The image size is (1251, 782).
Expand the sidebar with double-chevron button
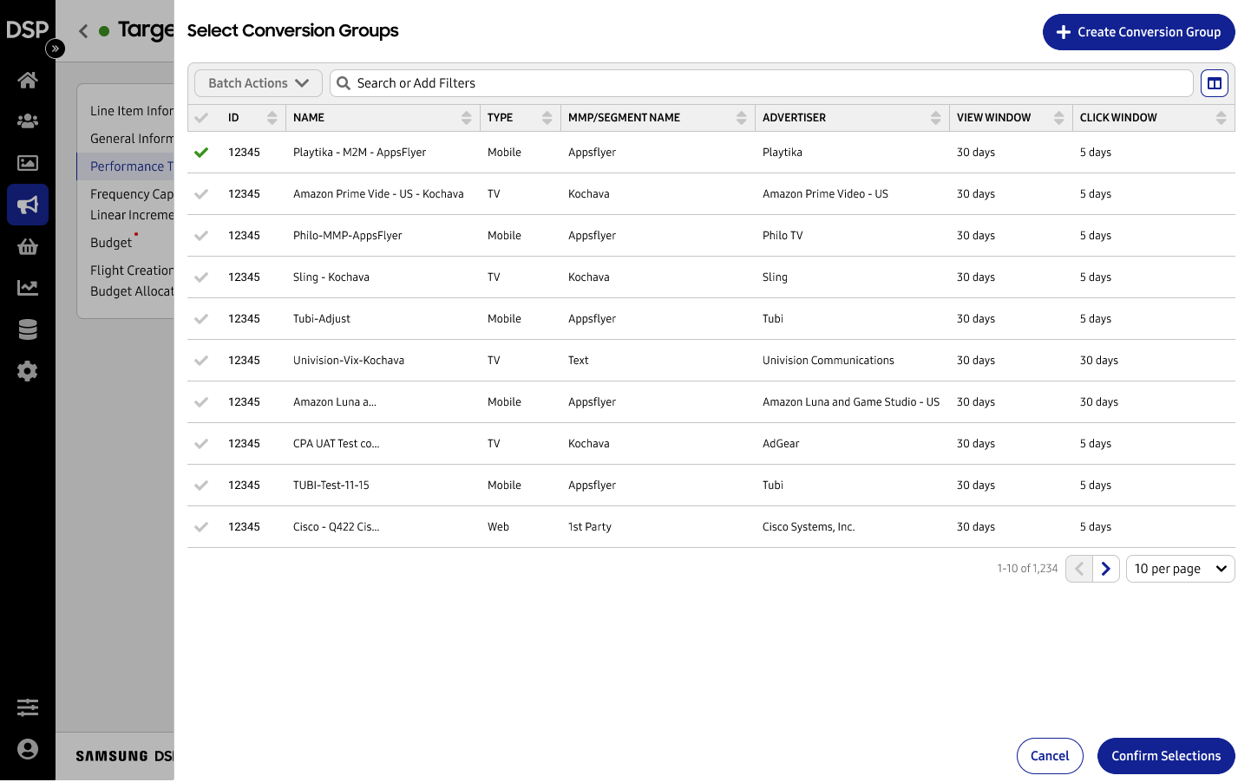click(x=56, y=49)
